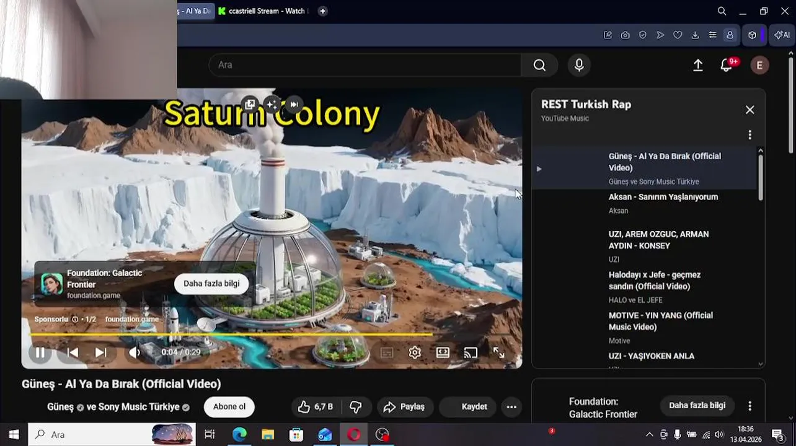Select 'Aksan - Sanırım Yaşlanıyorum' playlist item
Screen dimensions: 796x446
(x=645, y=203)
